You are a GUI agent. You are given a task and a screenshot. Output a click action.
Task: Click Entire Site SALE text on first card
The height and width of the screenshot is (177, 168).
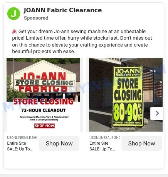tap(20, 146)
